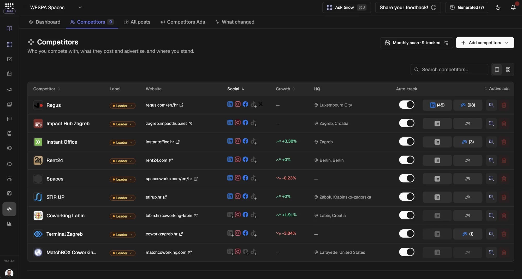Open the Add competitors dropdown
Screen dimensions: 522x279
(x=485, y=43)
